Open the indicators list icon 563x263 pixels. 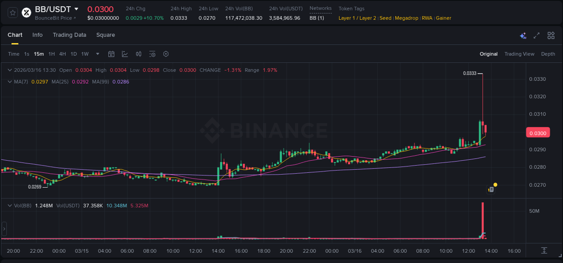pos(152,54)
